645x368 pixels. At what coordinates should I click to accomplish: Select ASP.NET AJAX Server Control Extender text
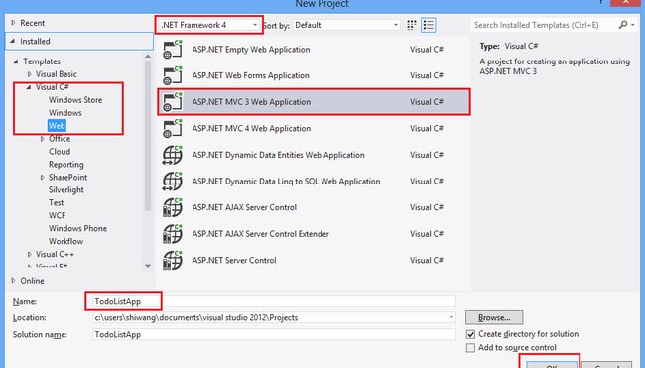click(x=260, y=233)
